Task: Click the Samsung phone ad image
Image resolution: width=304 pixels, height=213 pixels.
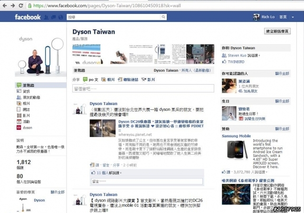Action: tap(237, 150)
